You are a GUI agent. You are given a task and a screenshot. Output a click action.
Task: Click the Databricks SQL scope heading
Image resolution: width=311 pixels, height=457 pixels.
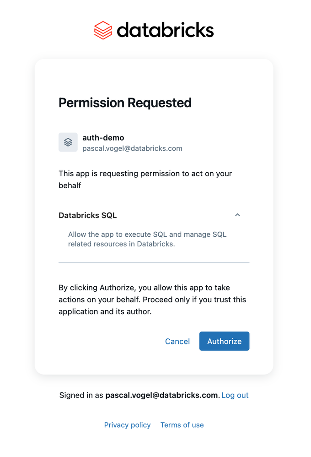pyautogui.click(x=88, y=215)
